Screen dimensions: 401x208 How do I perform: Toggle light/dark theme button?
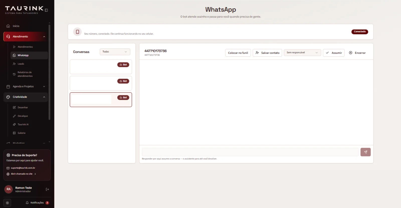[7, 203]
